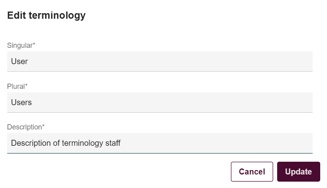Click the required asterisk beside the Description label
327x188 pixels.
(x=43, y=126)
